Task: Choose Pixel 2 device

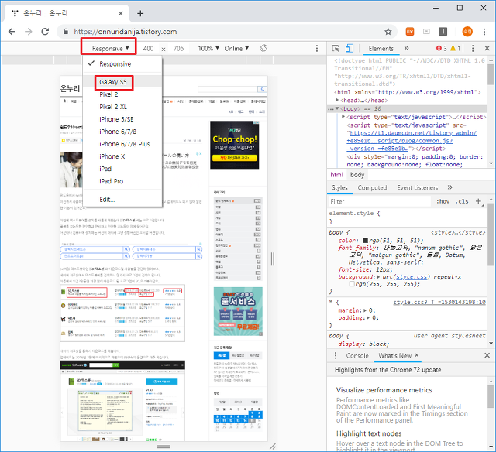Action: click(x=122, y=94)
